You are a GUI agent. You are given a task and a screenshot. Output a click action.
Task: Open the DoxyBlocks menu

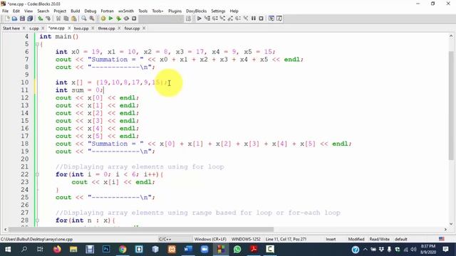(197, 11)
